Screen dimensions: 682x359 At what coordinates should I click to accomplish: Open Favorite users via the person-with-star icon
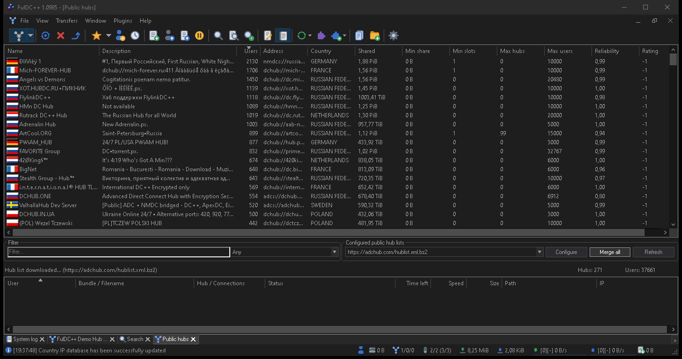[x=120, y=35]
